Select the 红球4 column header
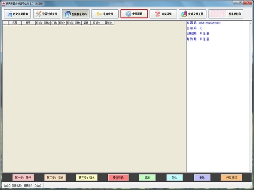This screenshot has height=190, width=254. (x=62, y=23)
